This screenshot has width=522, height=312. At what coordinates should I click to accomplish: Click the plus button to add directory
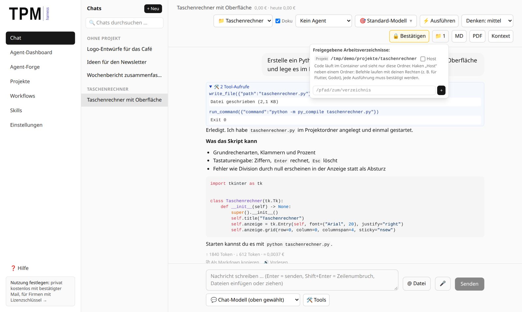pos(441,90)
